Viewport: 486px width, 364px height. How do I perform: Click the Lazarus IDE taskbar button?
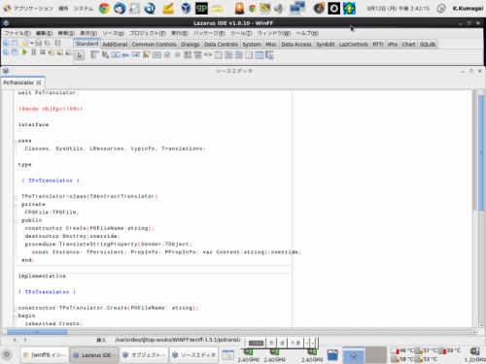[x=94, y=355]
